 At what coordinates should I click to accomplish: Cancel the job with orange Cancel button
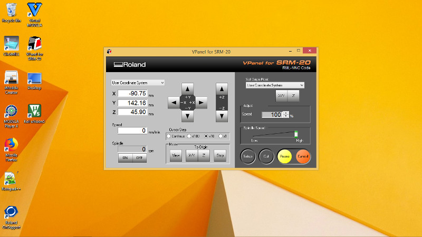pyautogui.click(x=303, y=156)
